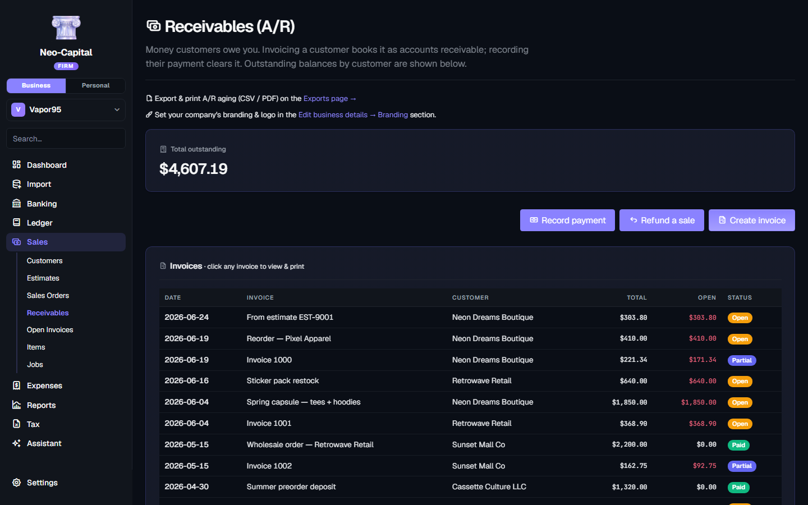Open the Invoice 1001 row
Screen dimensions: 808x505
pyautogui.click(x=470, y=424)
